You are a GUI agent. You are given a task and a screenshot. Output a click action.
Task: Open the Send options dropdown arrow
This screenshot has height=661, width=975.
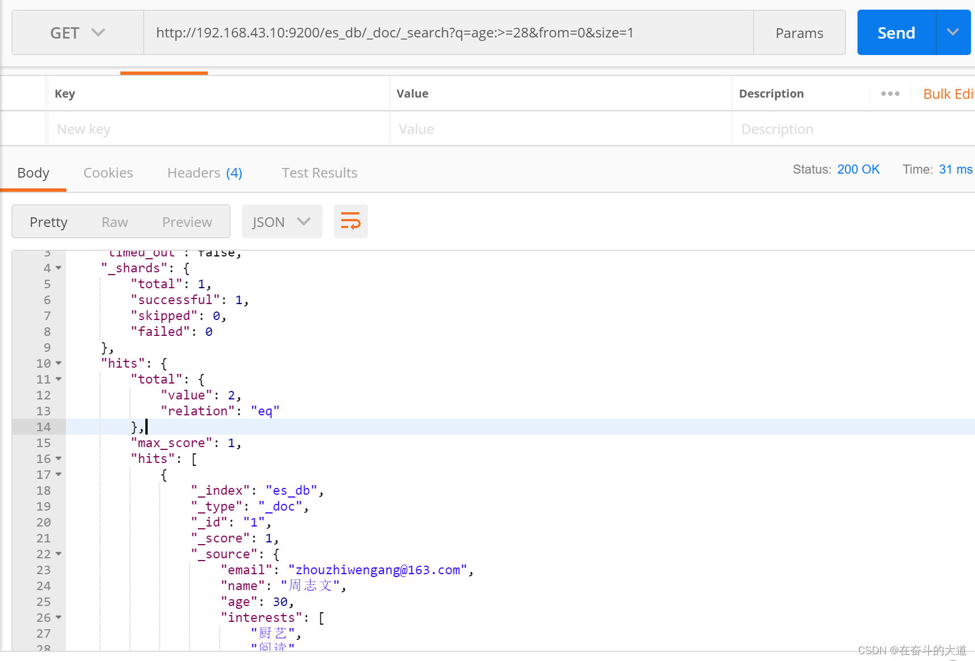pos(953,33)
